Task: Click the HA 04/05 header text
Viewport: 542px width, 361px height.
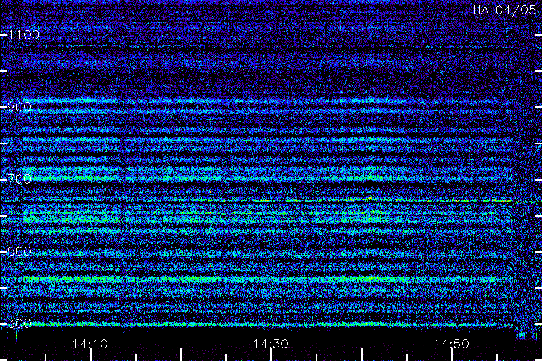Action: tap(504, 10)
